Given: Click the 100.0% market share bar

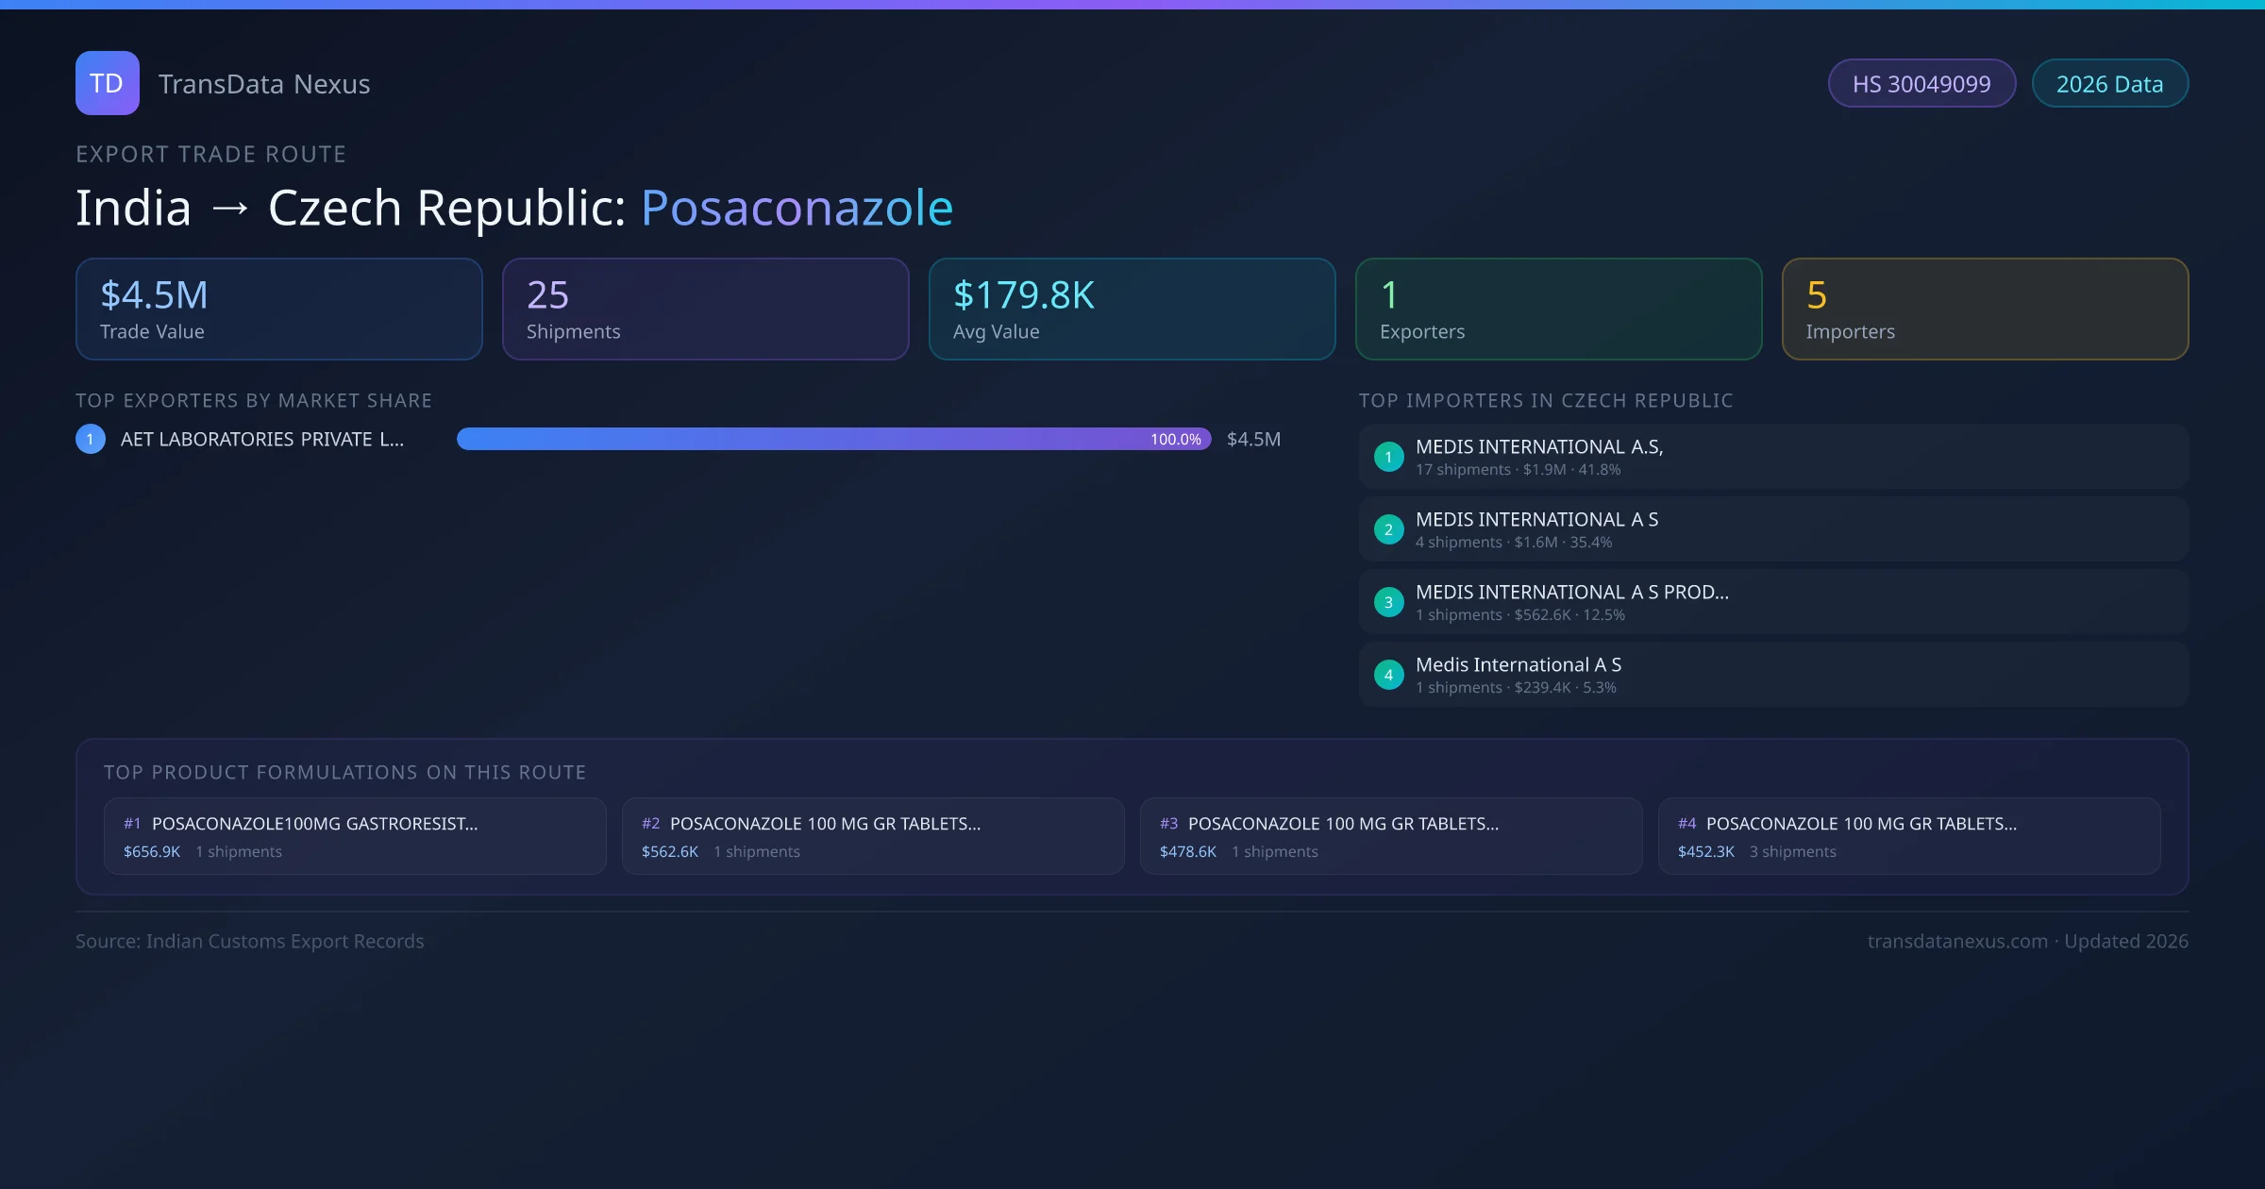Looking at the screenshot, I should tap(833, 439).
